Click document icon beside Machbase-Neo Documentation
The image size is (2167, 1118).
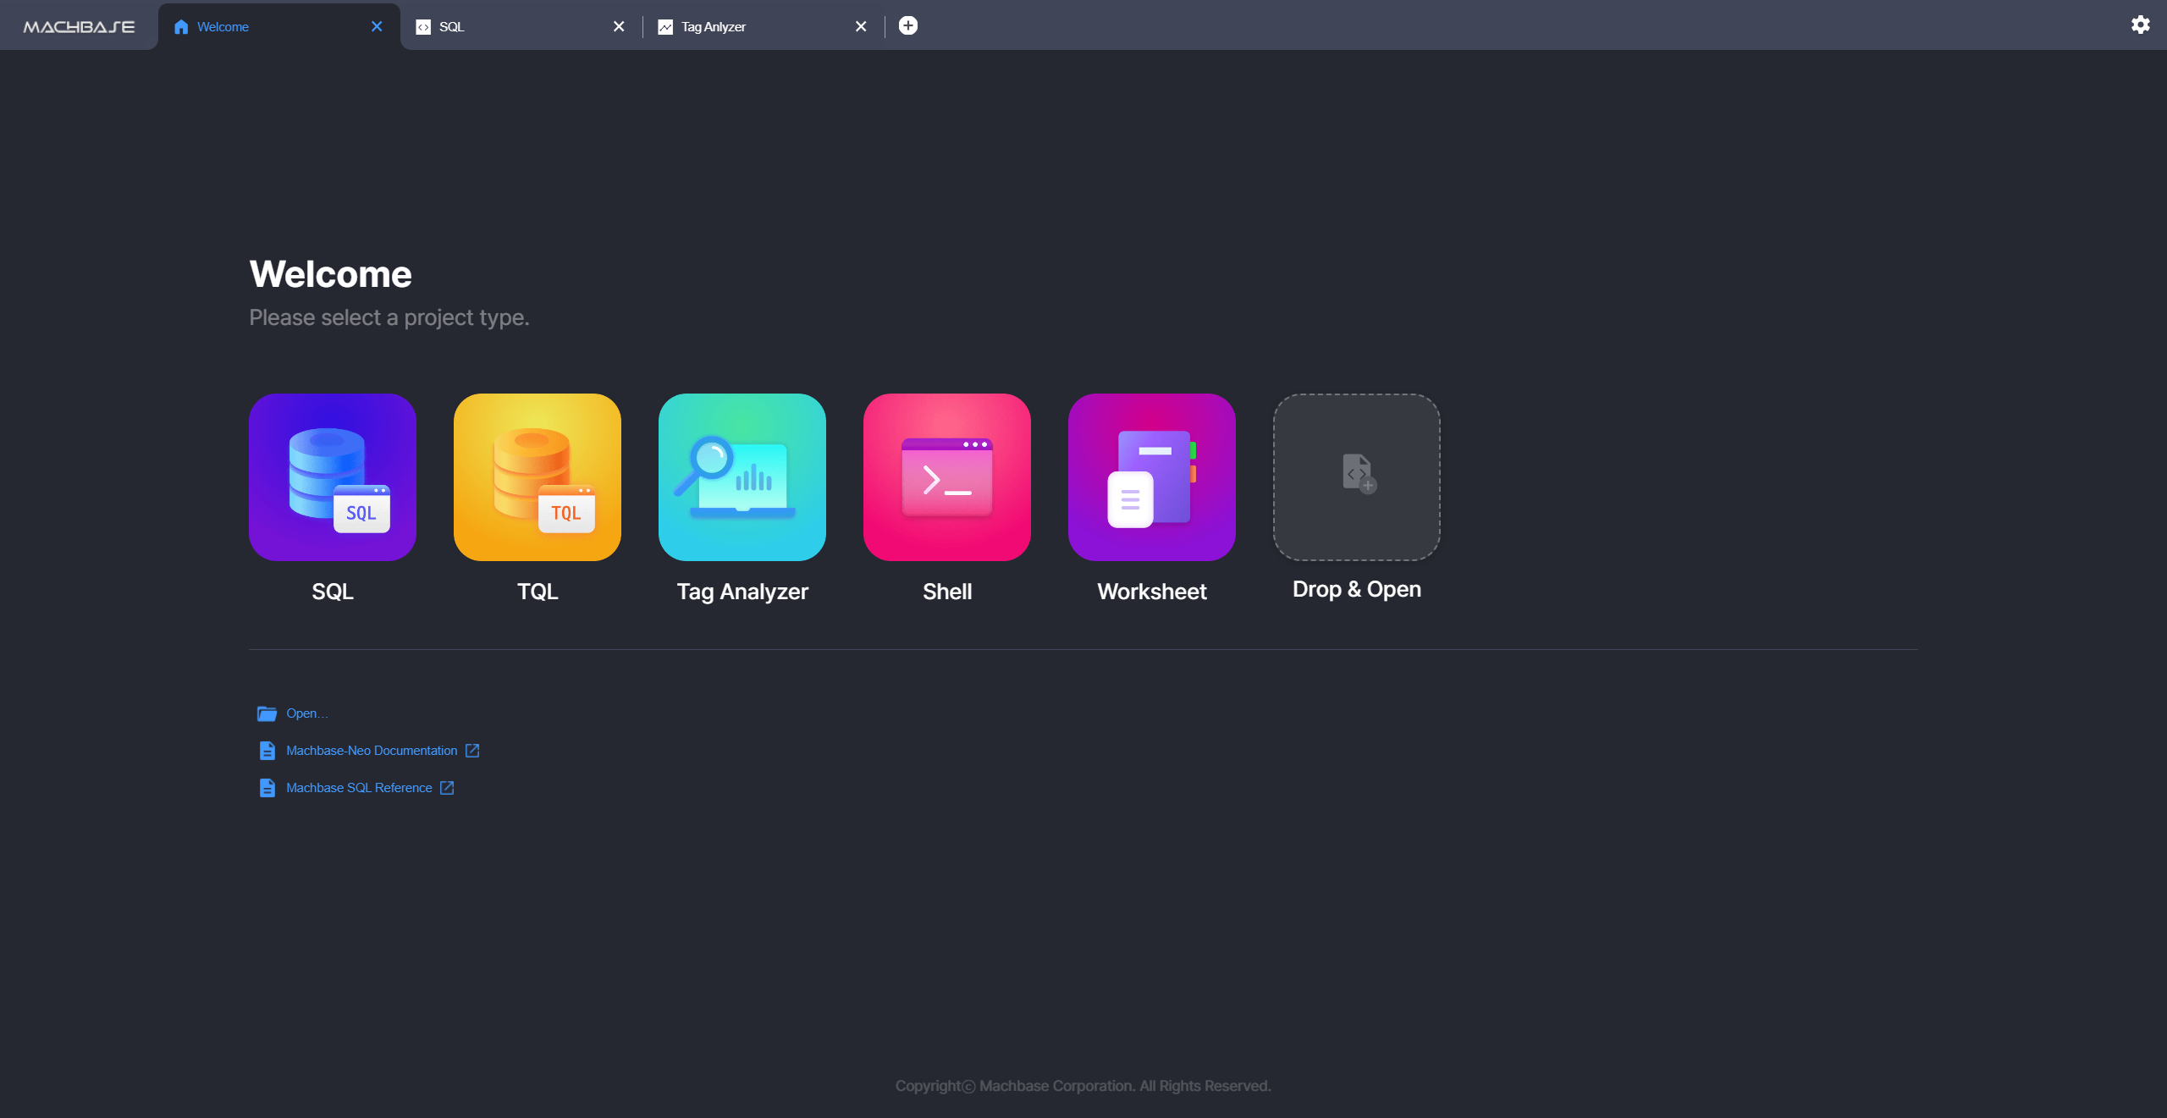267,751
